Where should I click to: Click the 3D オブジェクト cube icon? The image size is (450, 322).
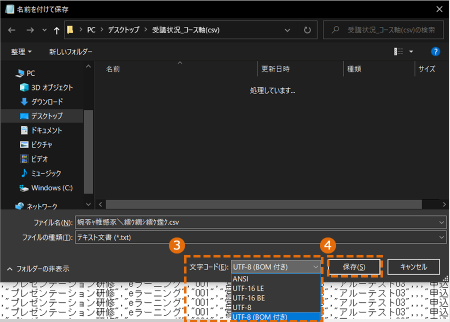[x=24, y=87]
